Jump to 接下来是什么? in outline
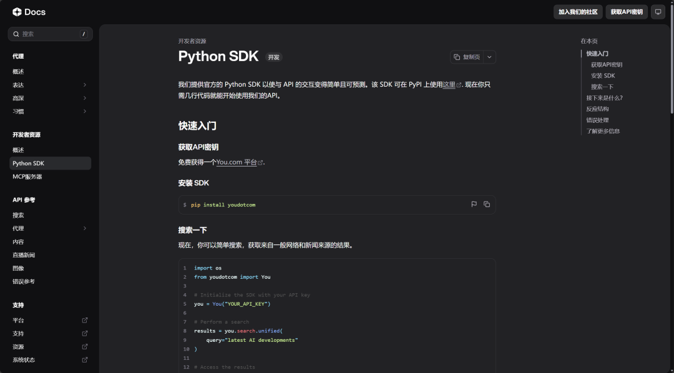Screen dimensions: 674x373 click(x=604, y=98)
